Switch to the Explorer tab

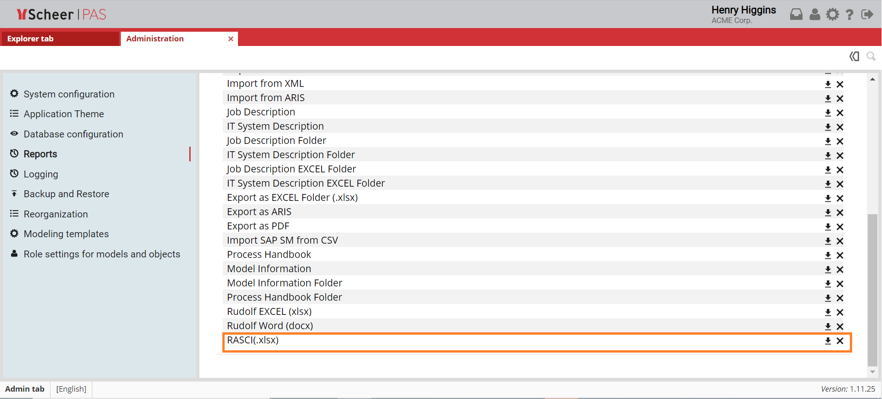tap(30, 39)
